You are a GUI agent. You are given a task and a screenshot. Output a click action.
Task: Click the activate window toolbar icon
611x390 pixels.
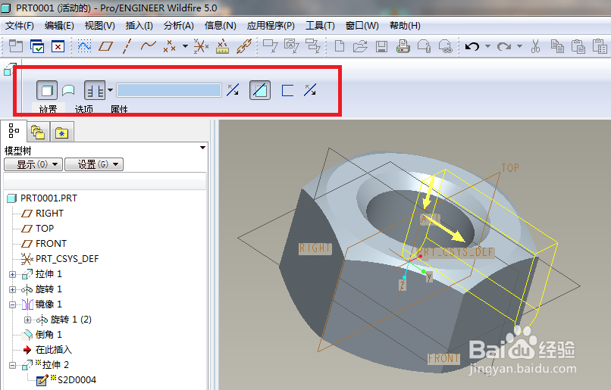[x=16, y=46]
